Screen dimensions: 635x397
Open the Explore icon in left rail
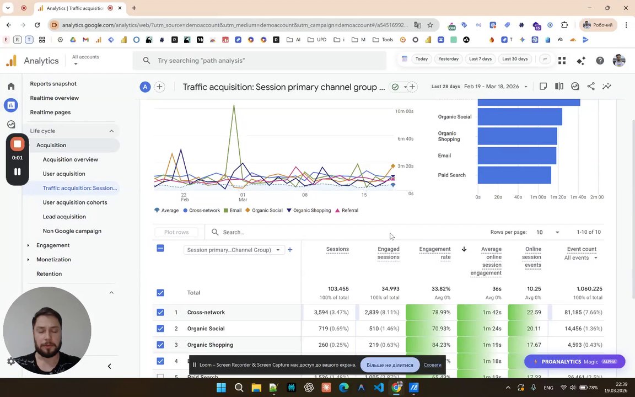coord(12,125)
